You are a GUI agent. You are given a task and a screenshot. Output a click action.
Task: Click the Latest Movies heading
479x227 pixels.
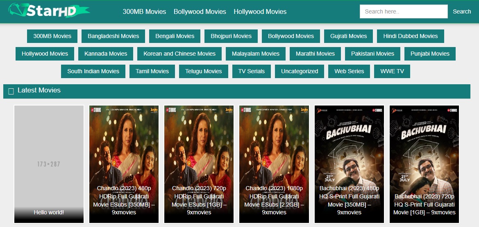39,90
